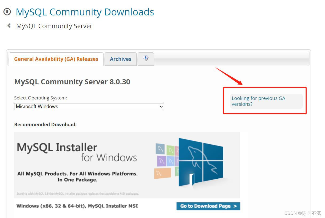Select General Availability (GA) Releases tab

click(56, 59)
